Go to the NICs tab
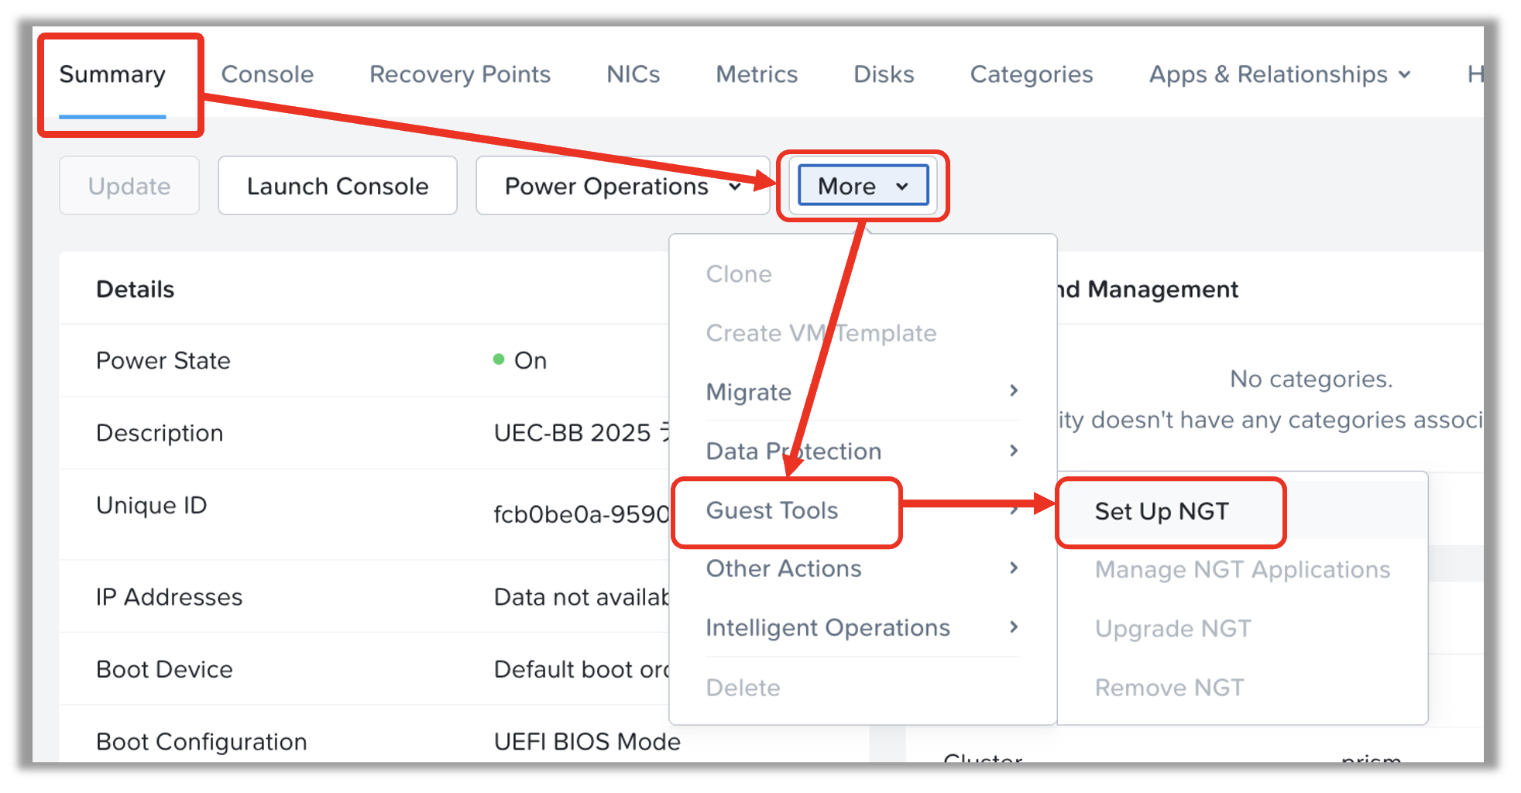The height and width of the screenshot is (793, 1521). (633, 74)
